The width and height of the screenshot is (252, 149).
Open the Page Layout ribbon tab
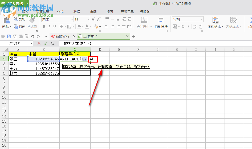coord(43,12)
